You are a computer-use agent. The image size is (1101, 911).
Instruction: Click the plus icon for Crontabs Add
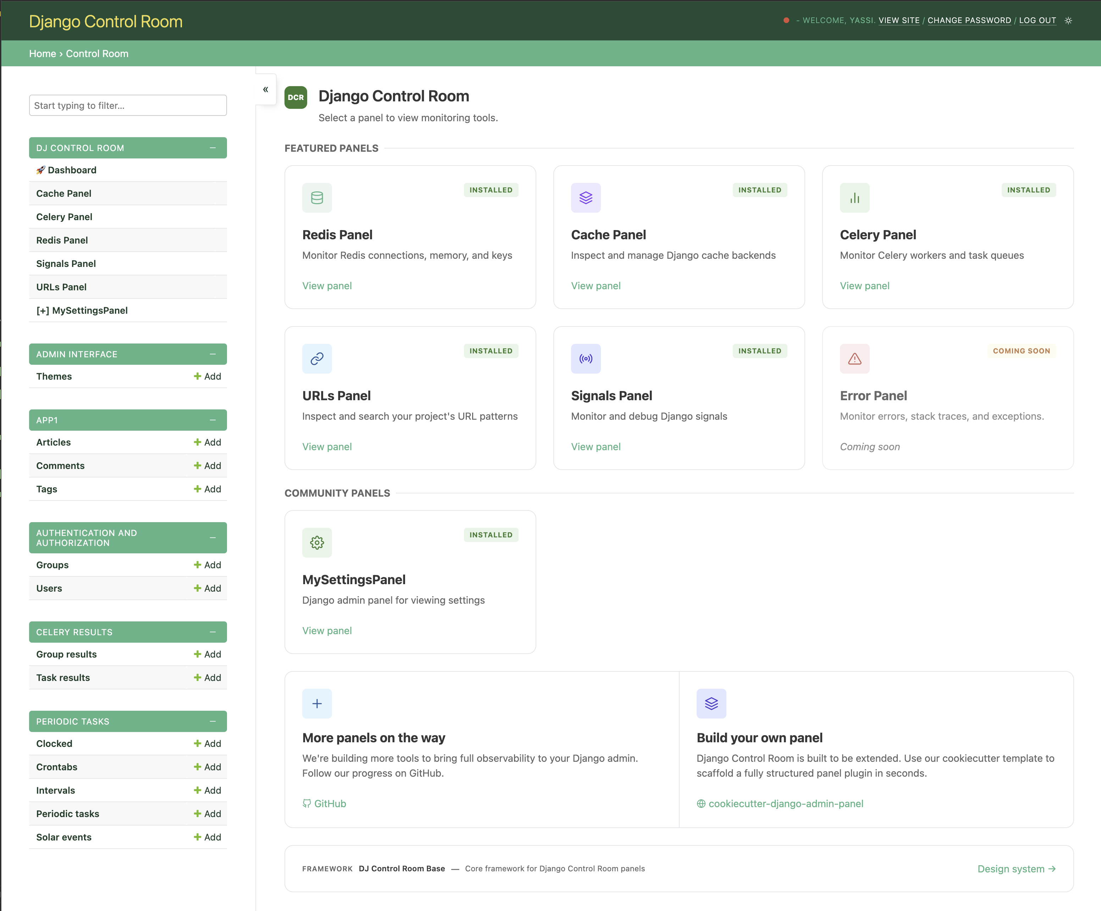198,767
